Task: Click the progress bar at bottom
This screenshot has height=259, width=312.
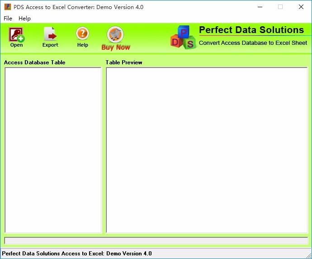Action: pos(156,241)
